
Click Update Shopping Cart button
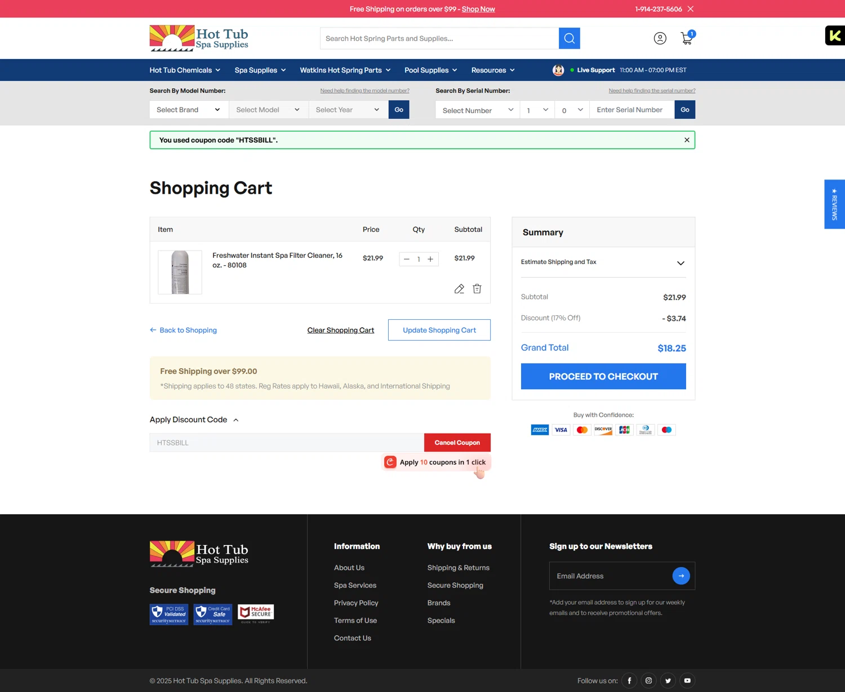click(439, 330)
